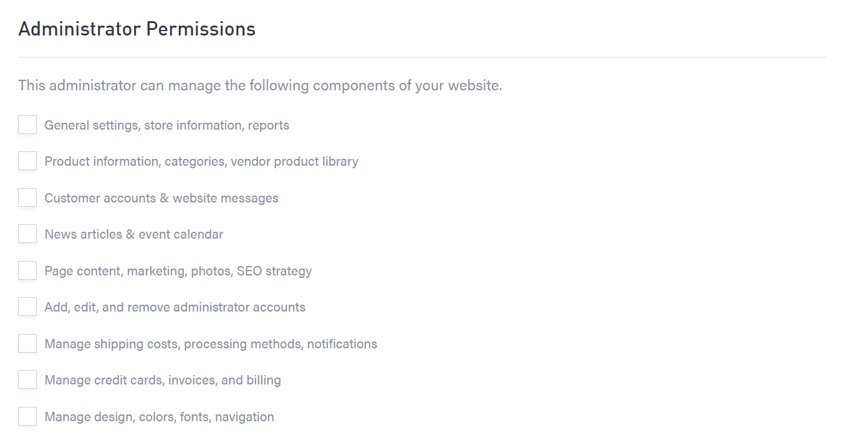Click the "vendor product library" label text

tap(294, 162)
